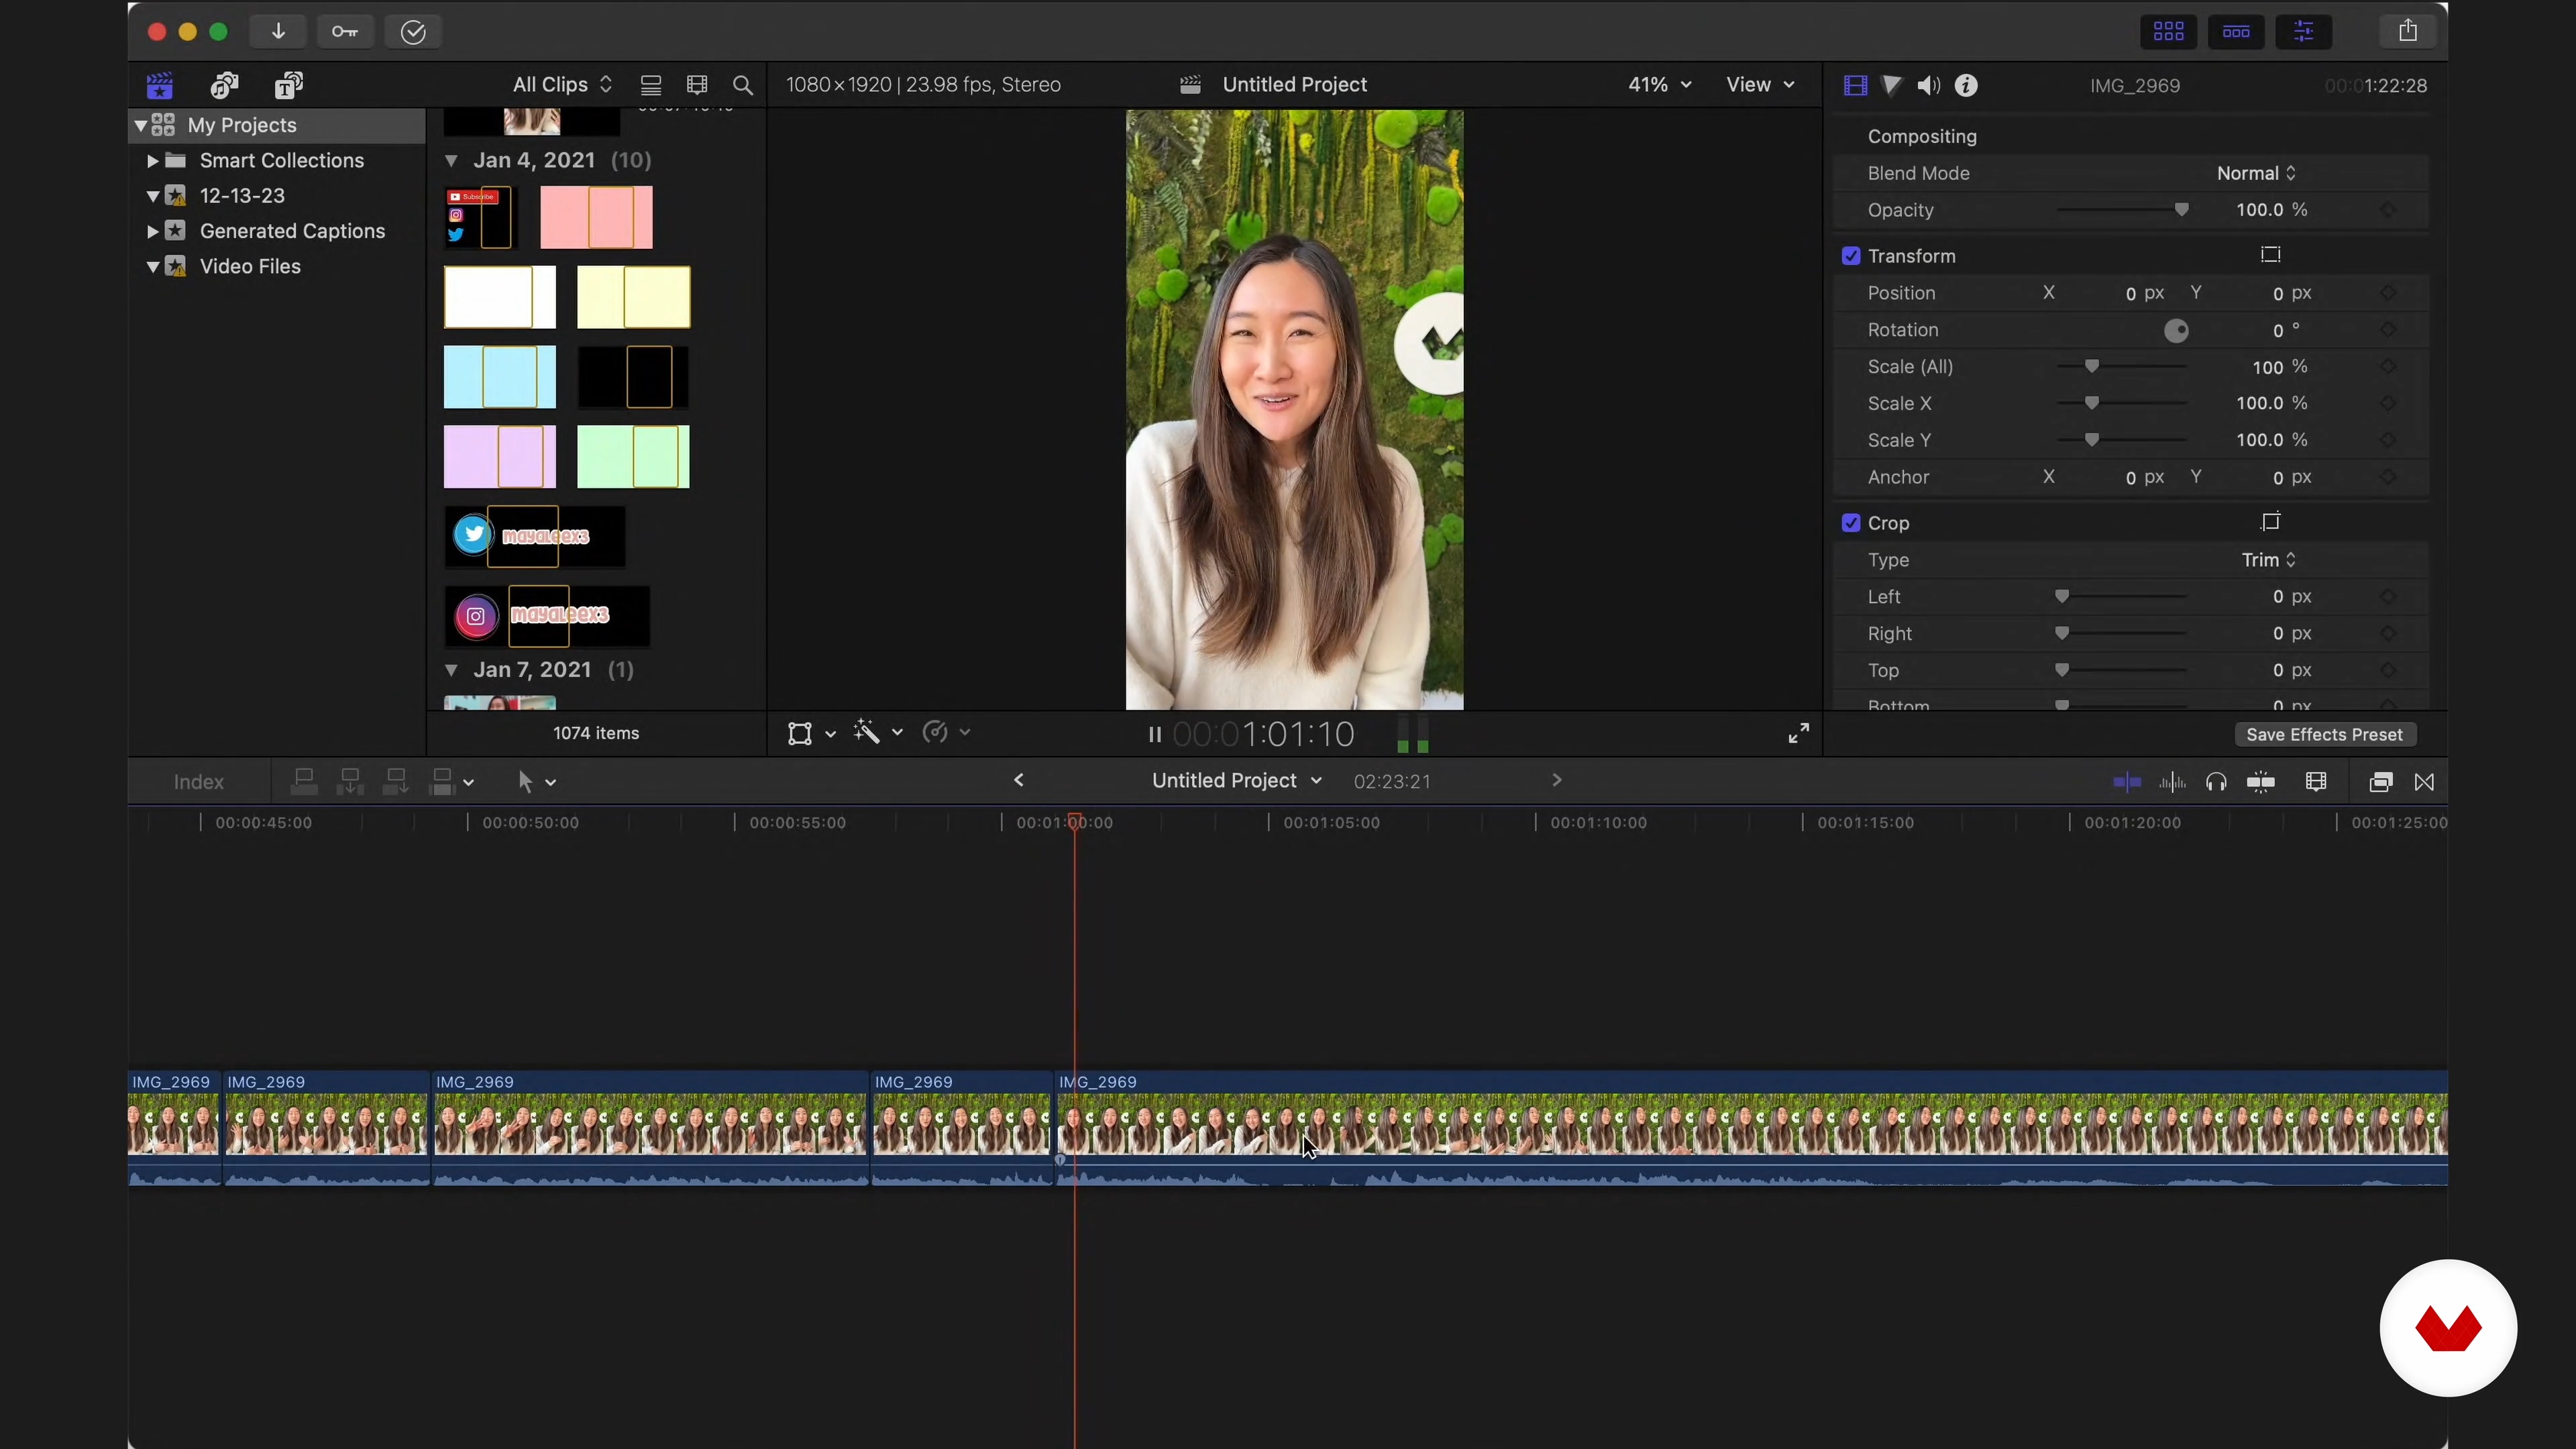Add keyframe for Opacity parameter

coord(2388,210)
